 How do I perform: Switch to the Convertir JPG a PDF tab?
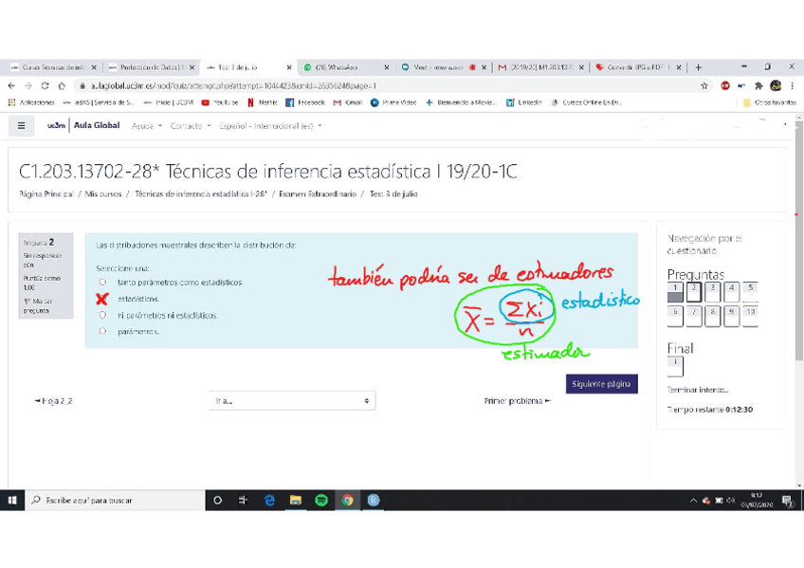pos(638,67)
